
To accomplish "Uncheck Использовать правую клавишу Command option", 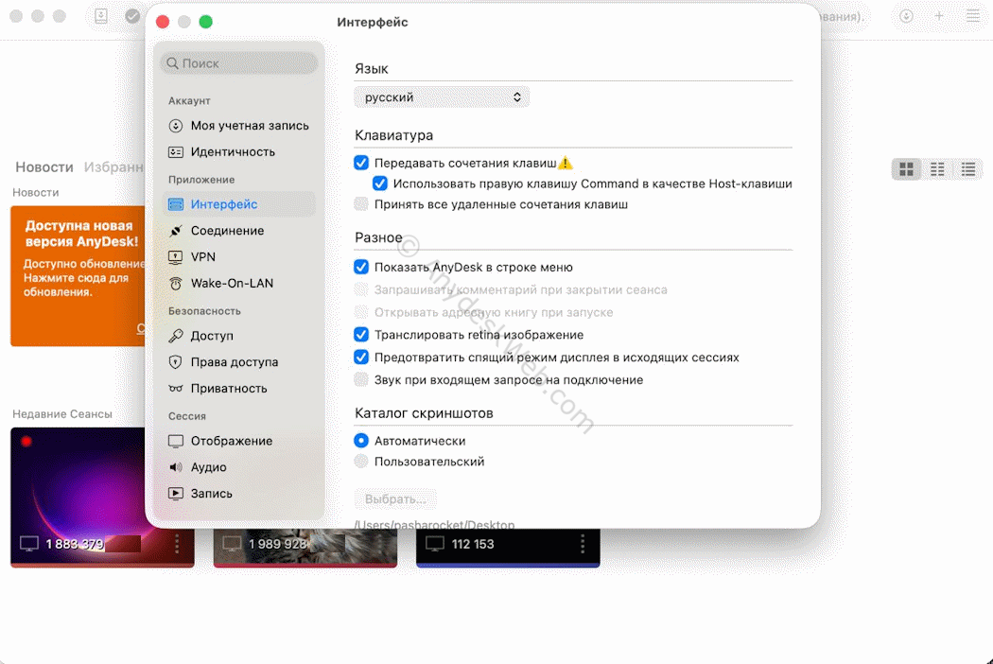I will coord(380,183).
